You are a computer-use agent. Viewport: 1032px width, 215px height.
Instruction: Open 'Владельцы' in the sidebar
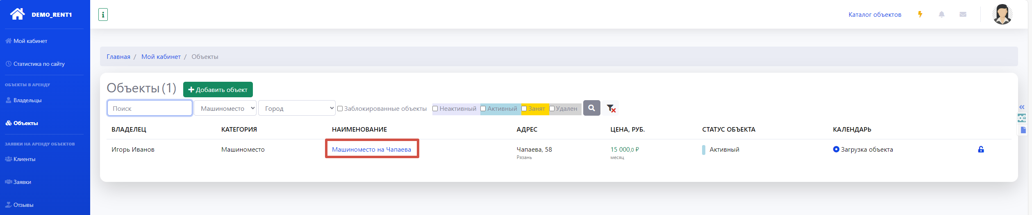tap(27, 100)
